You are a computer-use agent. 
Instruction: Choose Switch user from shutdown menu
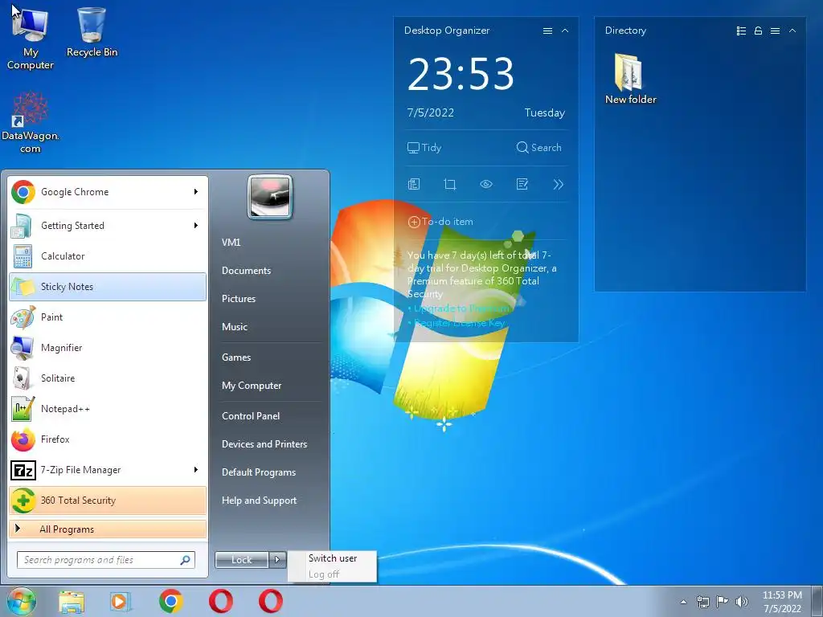pos(332,558)
